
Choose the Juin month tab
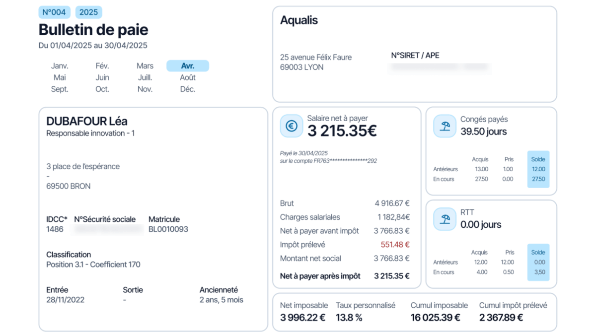pos(102,77)
